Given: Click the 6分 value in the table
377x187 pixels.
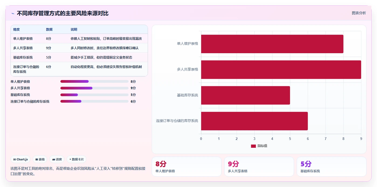Looking at the screenshot, I should tap(49, 67).
